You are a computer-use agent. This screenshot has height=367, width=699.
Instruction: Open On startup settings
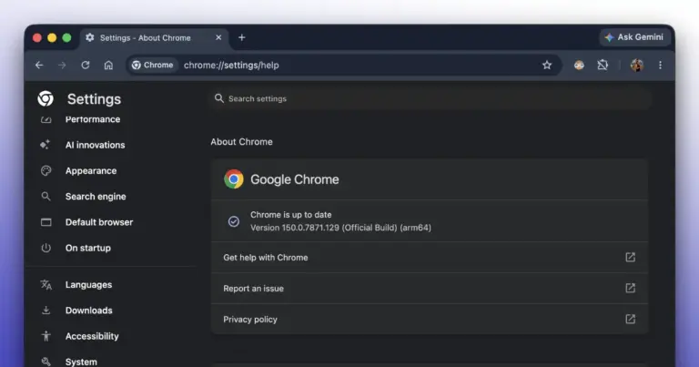point(87,249)
